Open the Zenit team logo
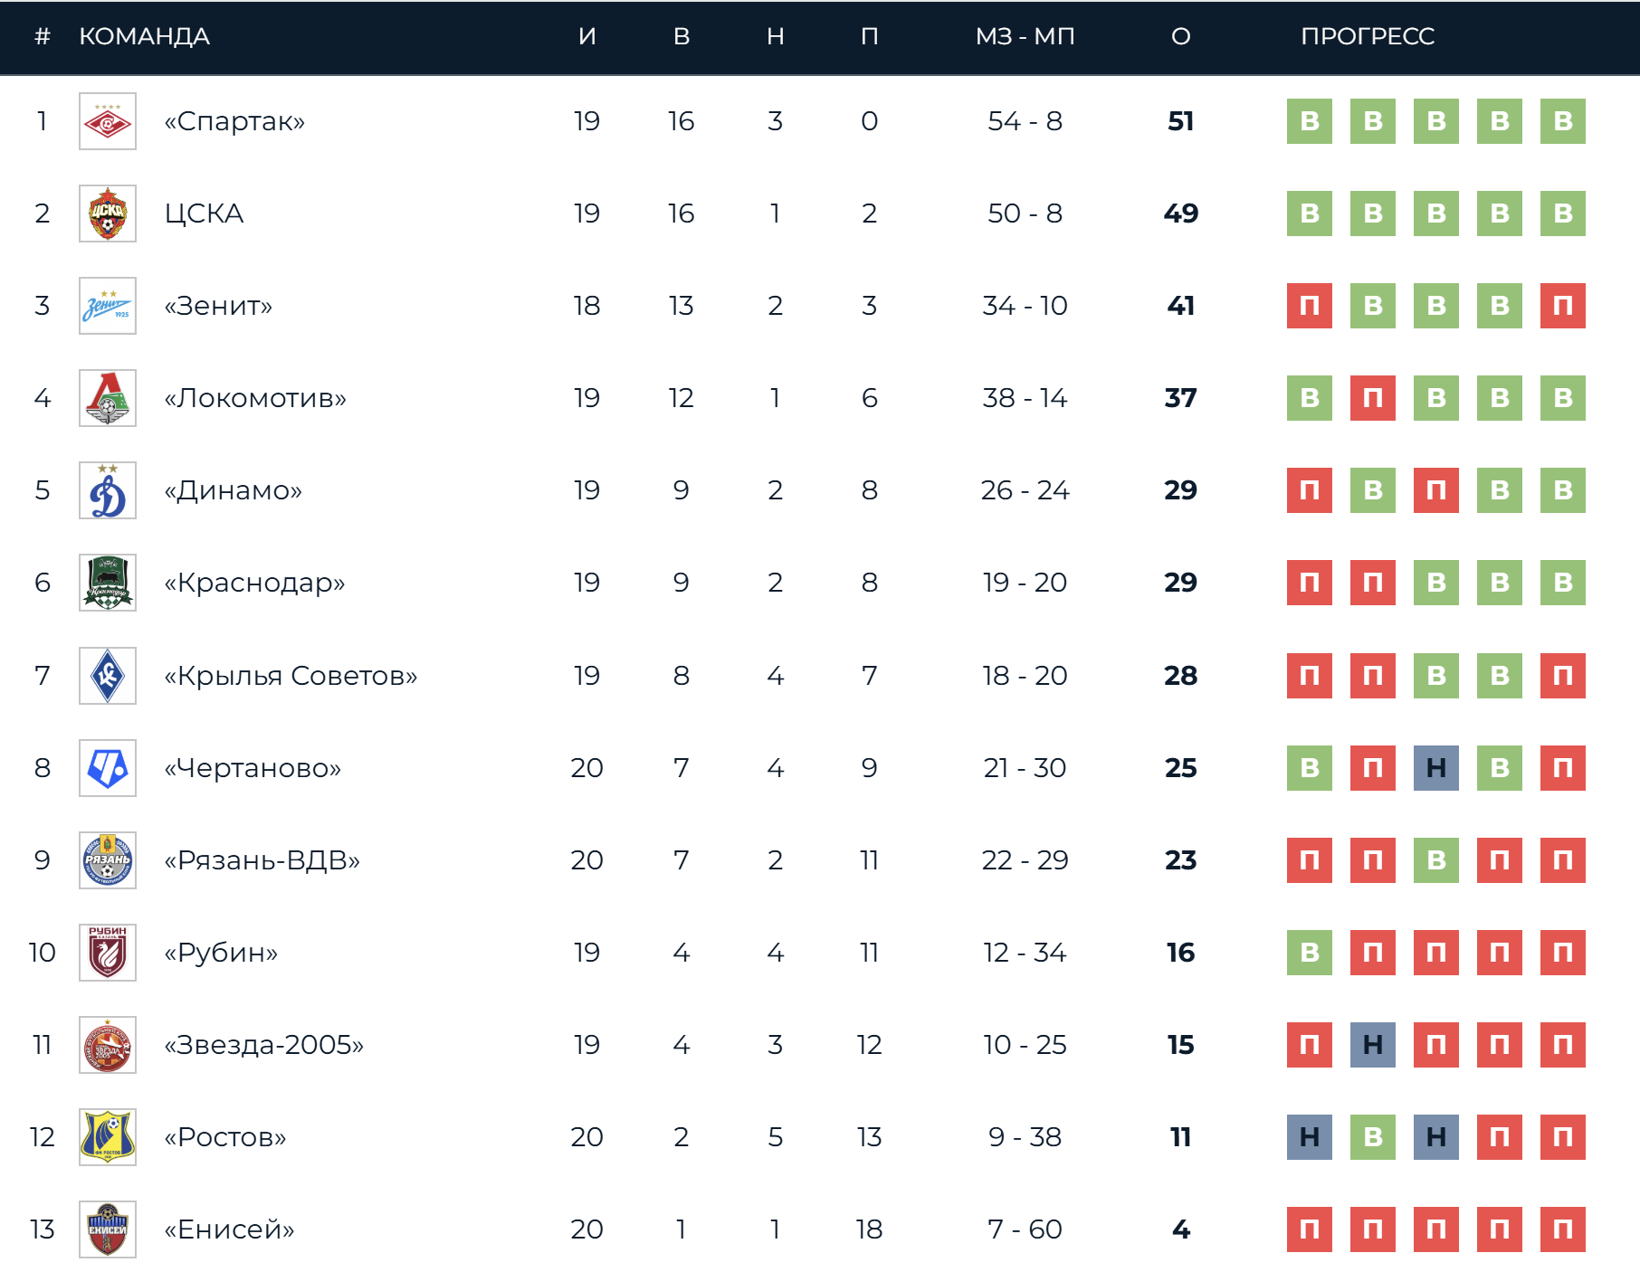 [x=108, y=306]
